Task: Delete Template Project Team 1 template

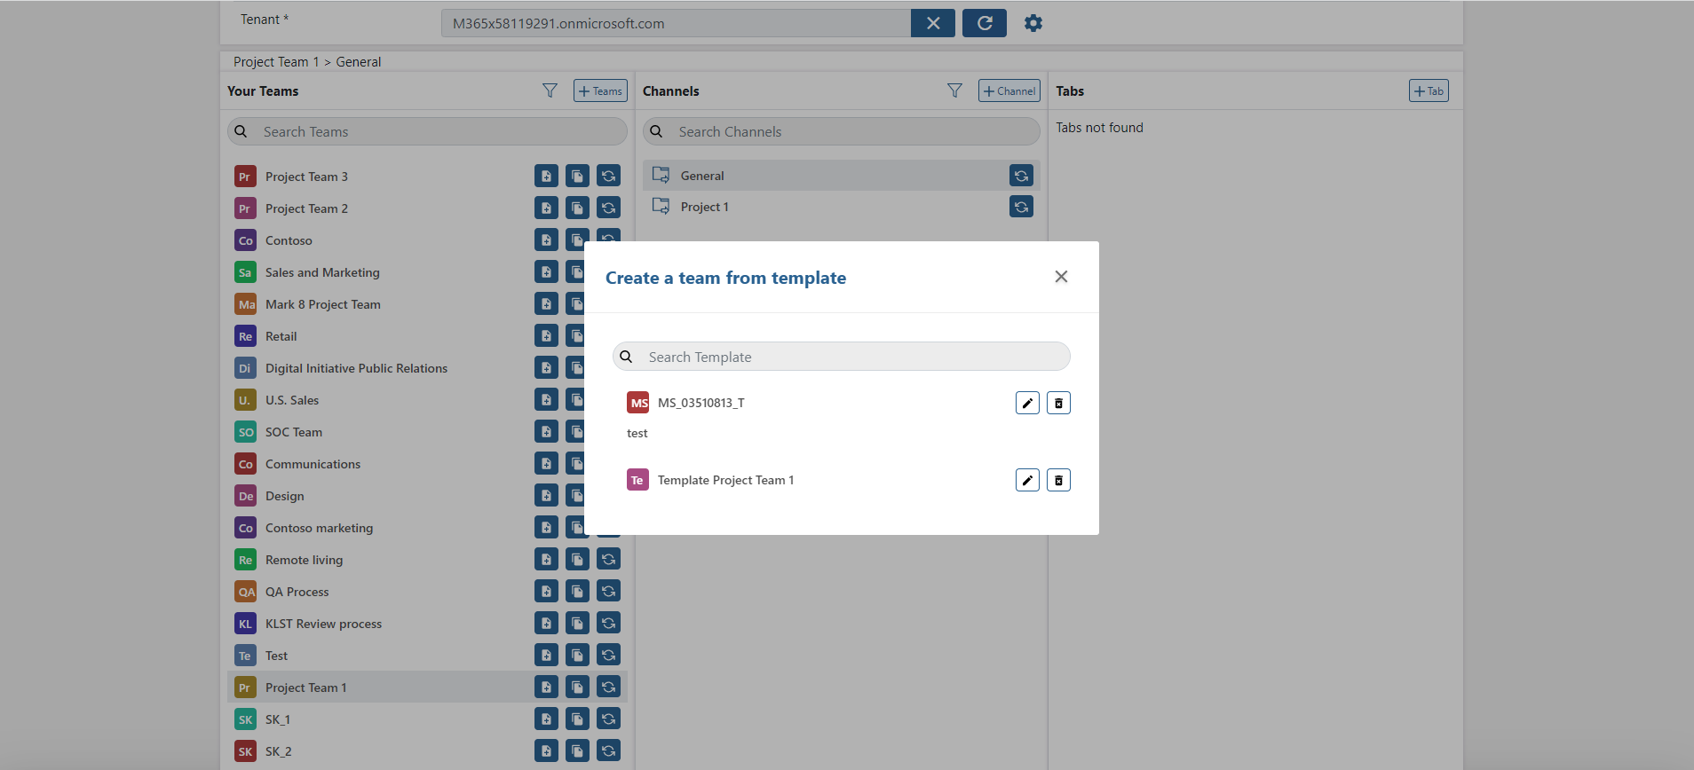Action: click(1058, 480)
